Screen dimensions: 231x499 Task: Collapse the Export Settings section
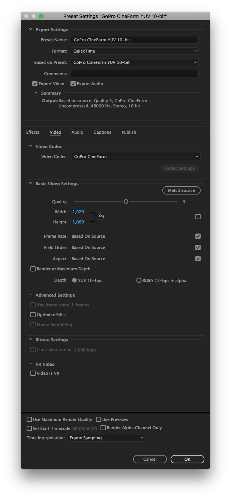point(31,30)
